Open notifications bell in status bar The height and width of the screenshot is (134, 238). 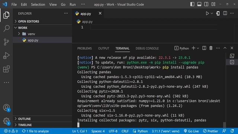pyautogui.click(x=232, y=131)
